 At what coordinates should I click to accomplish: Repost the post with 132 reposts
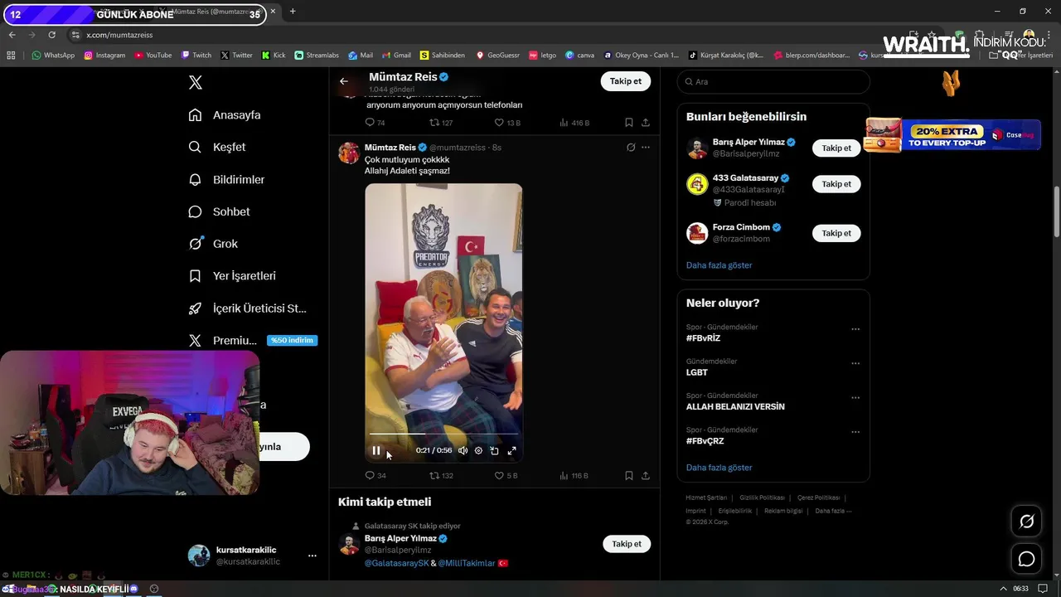[441, 476]
